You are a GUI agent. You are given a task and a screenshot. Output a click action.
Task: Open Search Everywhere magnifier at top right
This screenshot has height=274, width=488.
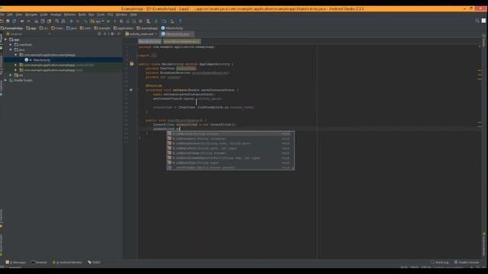pyautogui.click(x=477, y=21)
